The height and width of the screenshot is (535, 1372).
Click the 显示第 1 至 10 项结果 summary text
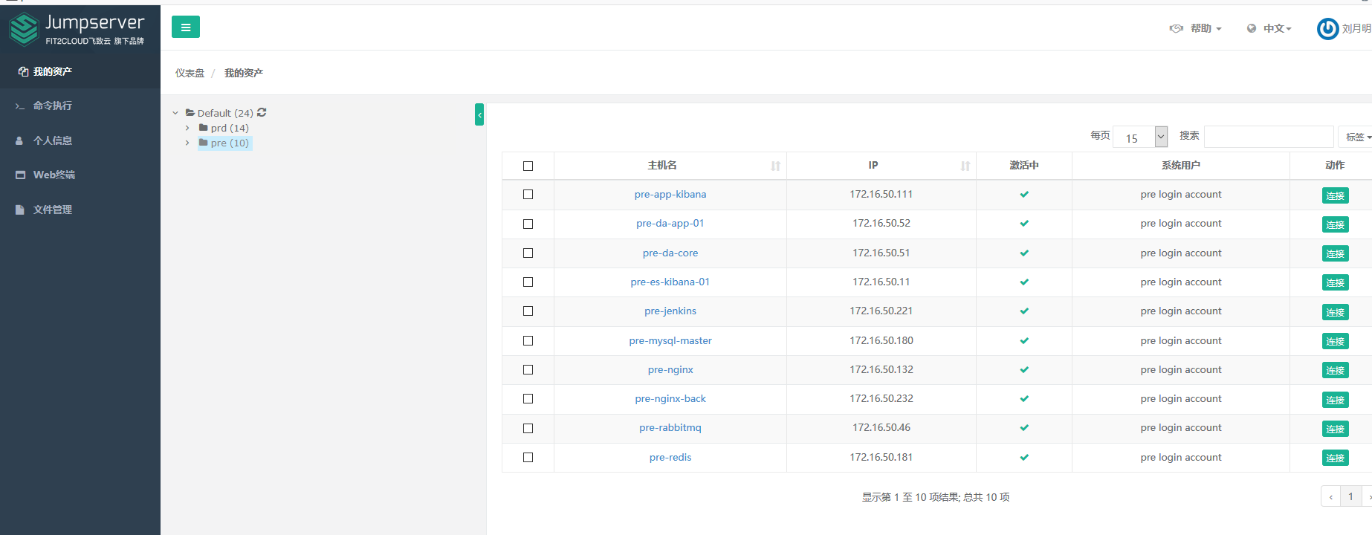point(936,497)
